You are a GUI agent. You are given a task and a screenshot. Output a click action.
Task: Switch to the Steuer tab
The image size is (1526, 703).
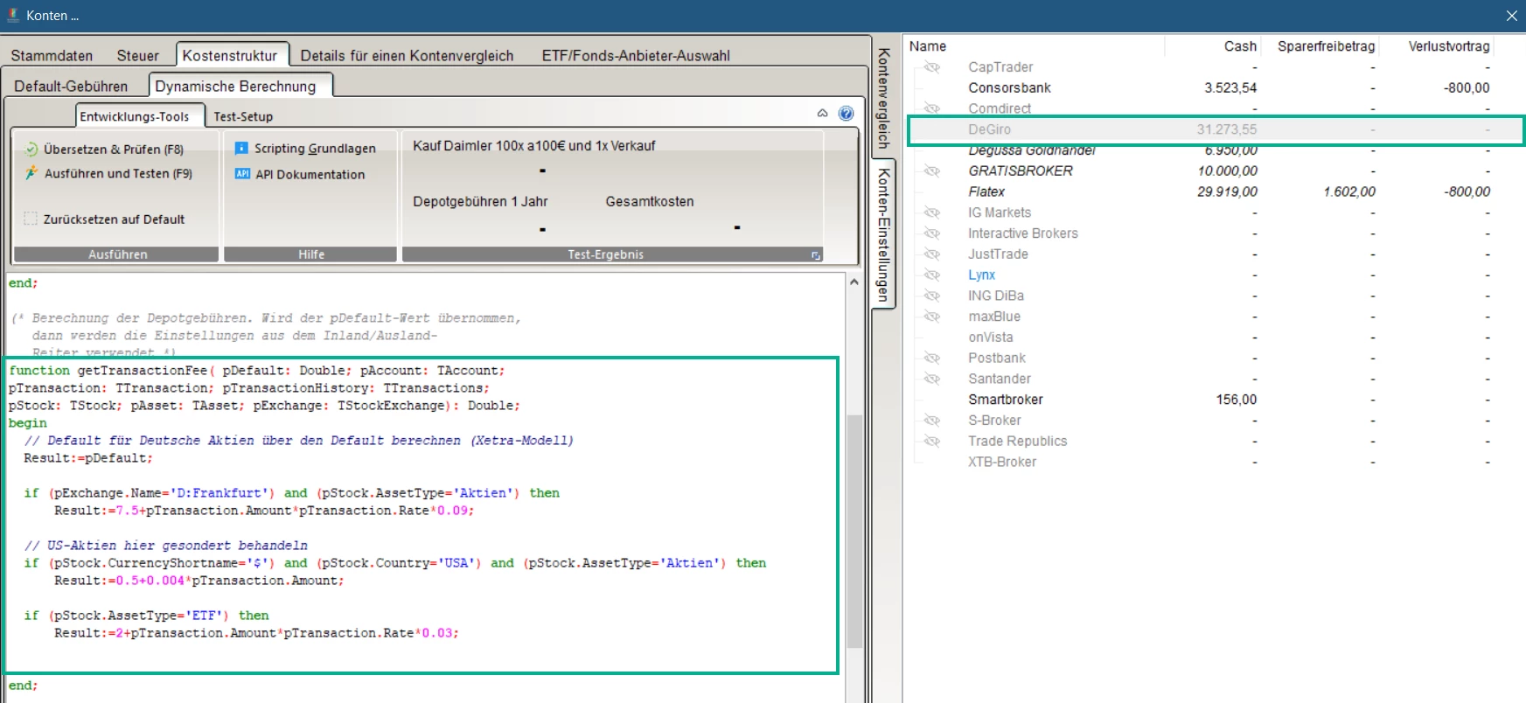tap(137, 56)
